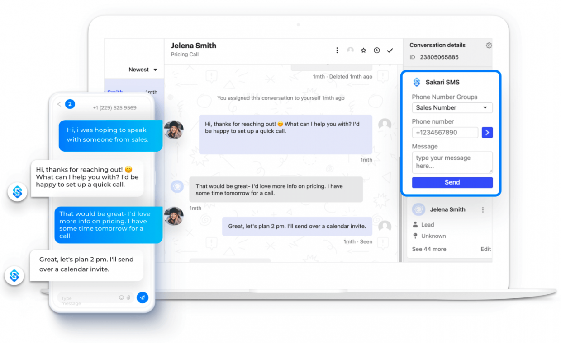This screenshot has width=561, height=343.
Task: Click the Sakari SMS logo icon
Action: 416,82
